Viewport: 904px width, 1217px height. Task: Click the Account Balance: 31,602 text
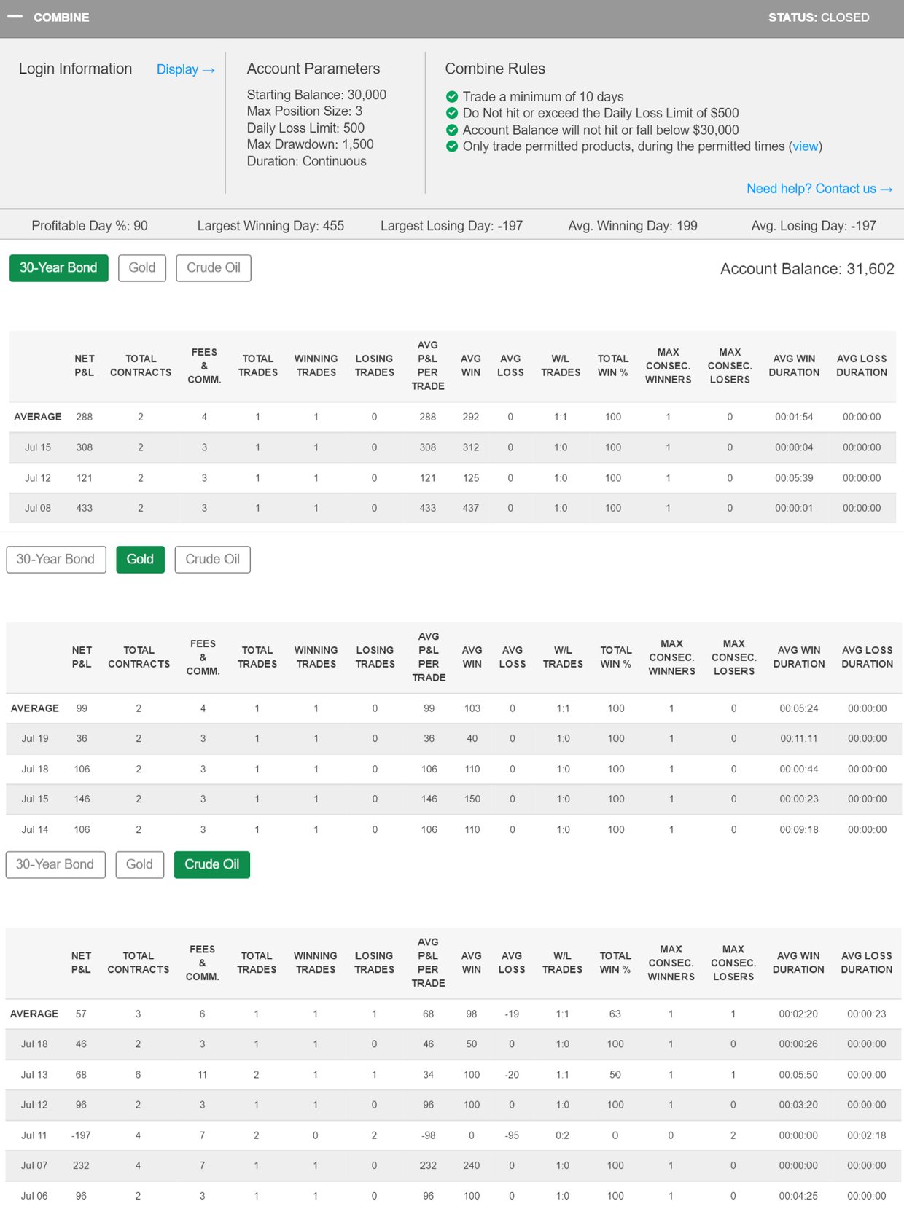click(x=806, y=269)
